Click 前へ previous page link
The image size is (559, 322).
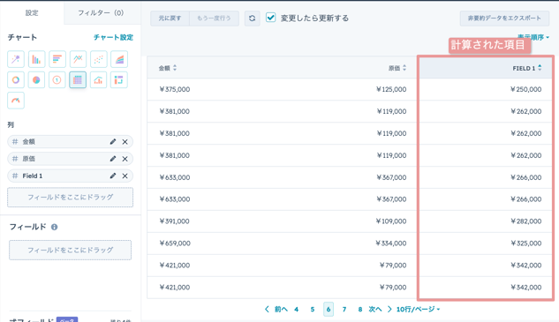coord(281,309)
